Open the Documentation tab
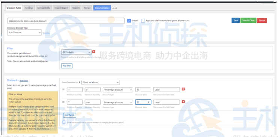278x137 pixels. click(102, 8)
